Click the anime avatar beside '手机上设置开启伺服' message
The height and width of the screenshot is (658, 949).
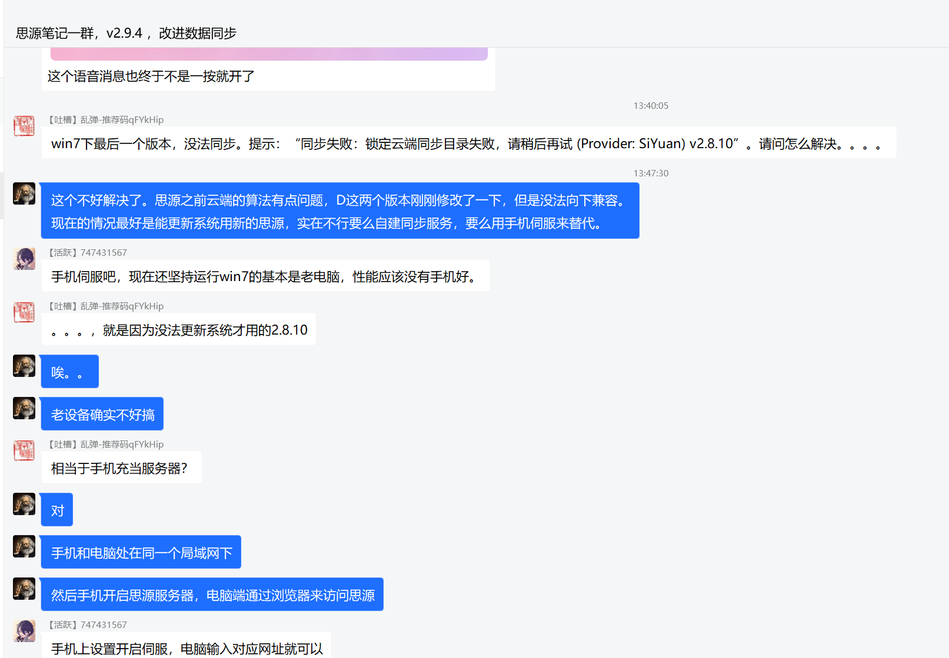(x=24, y=631)
